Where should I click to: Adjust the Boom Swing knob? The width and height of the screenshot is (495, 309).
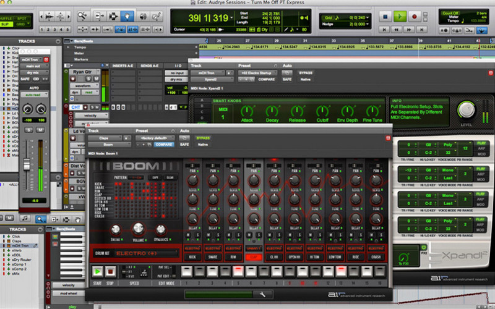[x=116, y=230]
